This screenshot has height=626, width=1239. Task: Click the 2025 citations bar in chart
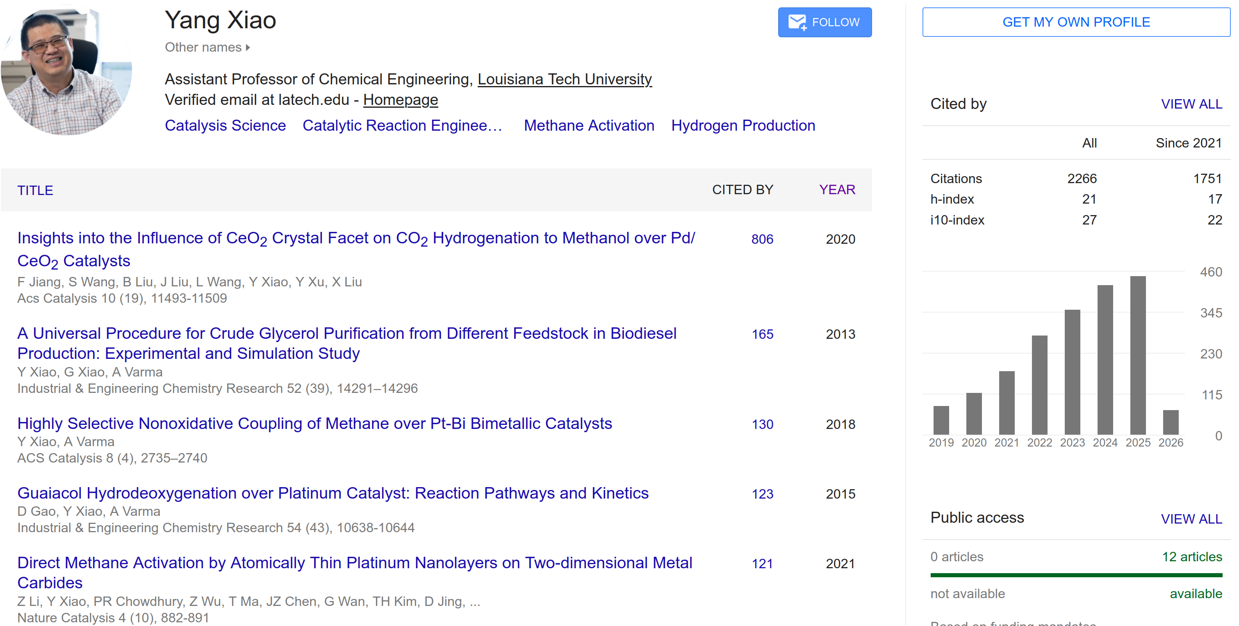1137,355
